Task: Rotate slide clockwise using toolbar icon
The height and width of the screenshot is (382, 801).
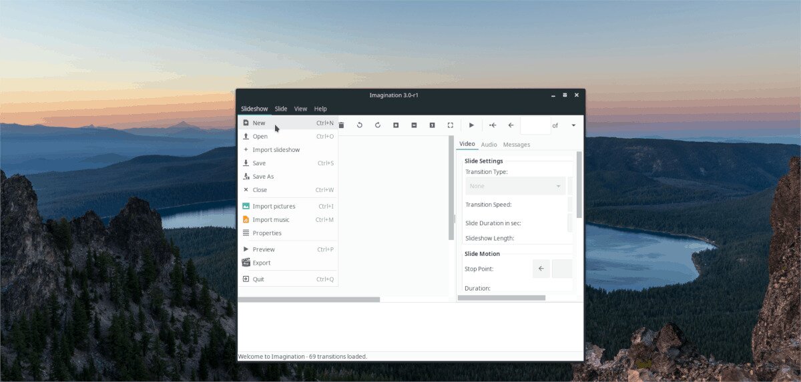Action: [x=378, y=125]
